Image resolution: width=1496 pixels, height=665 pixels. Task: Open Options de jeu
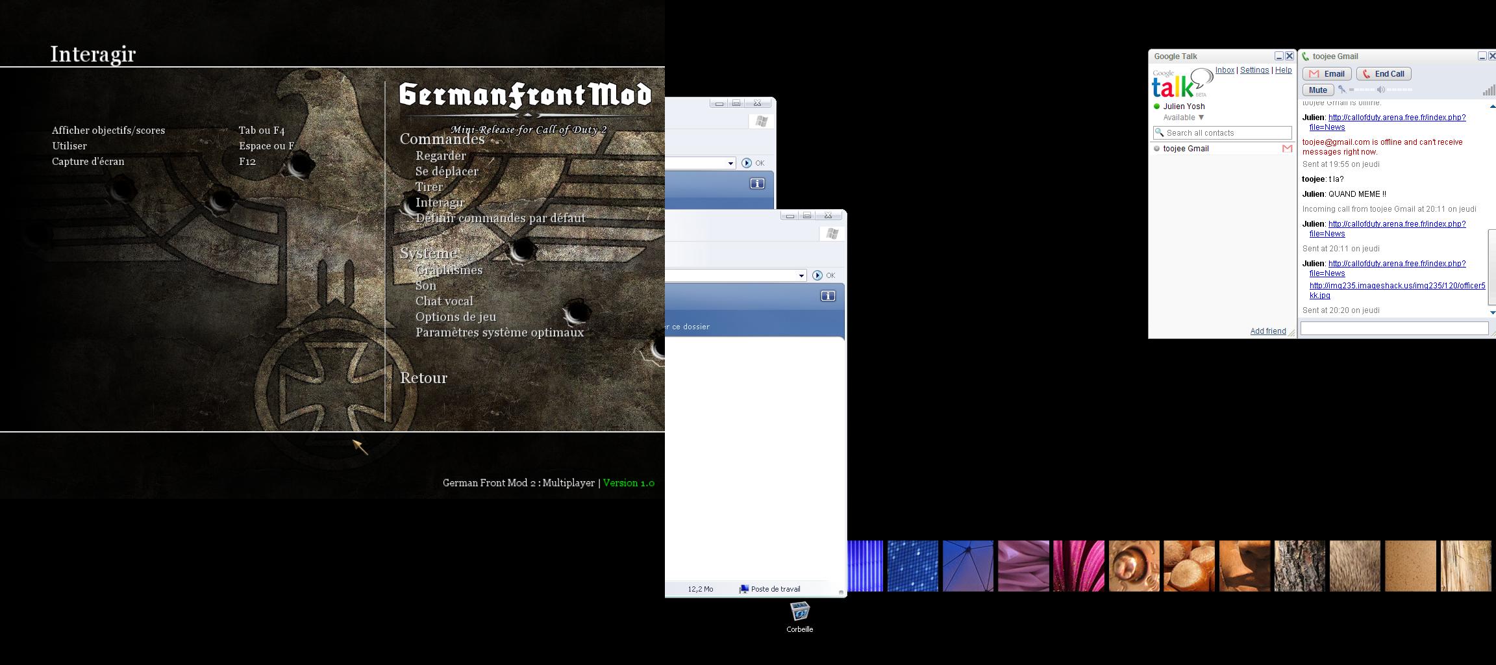(x=456, y=317)
